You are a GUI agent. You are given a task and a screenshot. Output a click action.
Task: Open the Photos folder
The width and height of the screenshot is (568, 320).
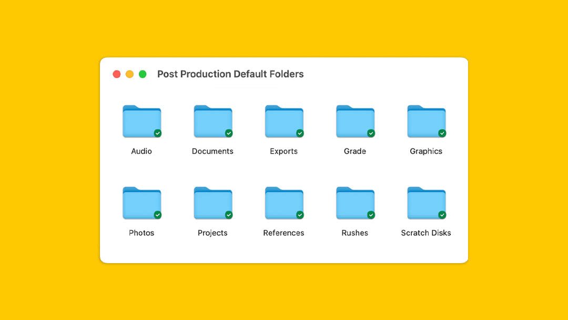point(141,203)
